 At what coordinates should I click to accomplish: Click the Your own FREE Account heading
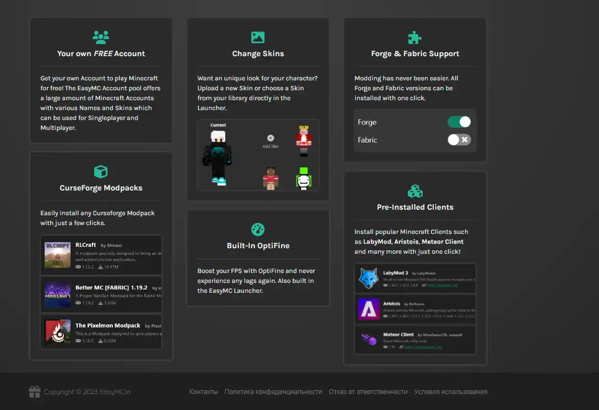click(101, 54)
